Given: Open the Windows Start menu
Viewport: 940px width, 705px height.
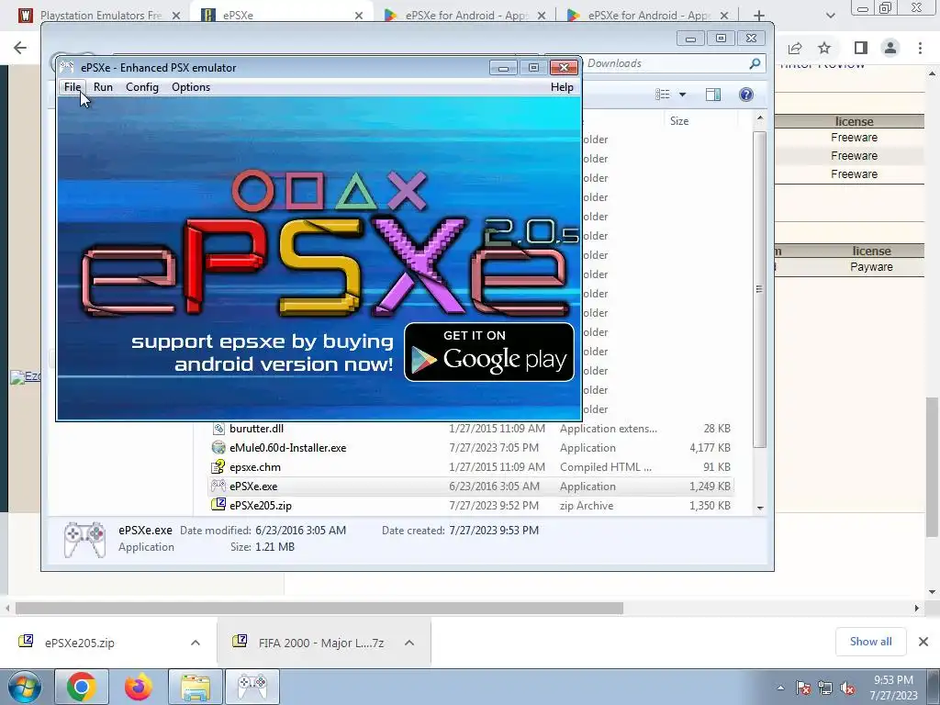Looking at the screenshot, I should tap(23, 687).
